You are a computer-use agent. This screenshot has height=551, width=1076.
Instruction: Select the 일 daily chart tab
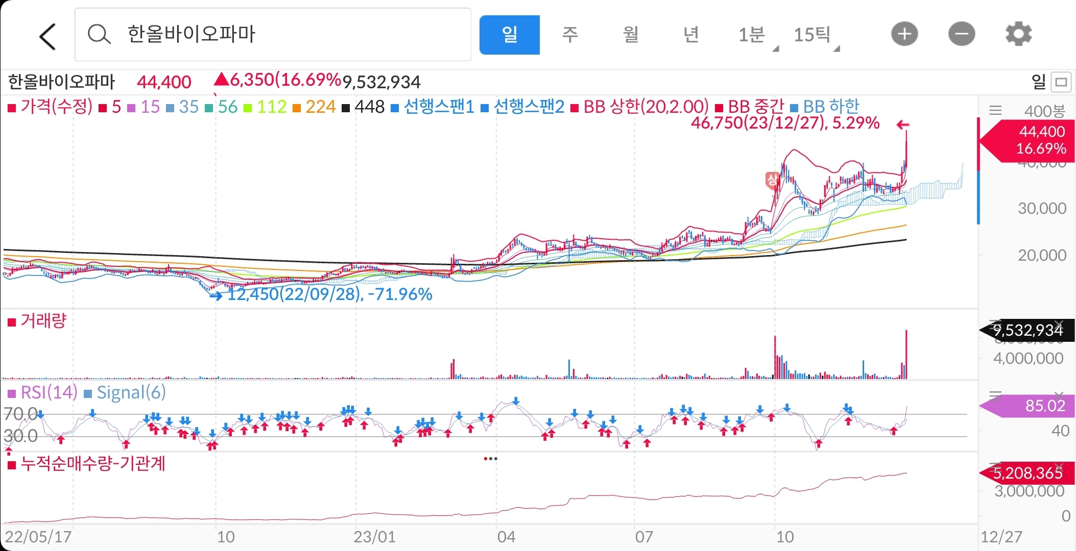(509, 35)
